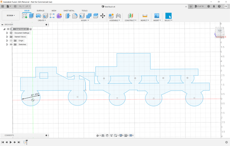Viewport: 230px width, 146px height.
Task: Open a new design tab with plus button
Action: 191,7
